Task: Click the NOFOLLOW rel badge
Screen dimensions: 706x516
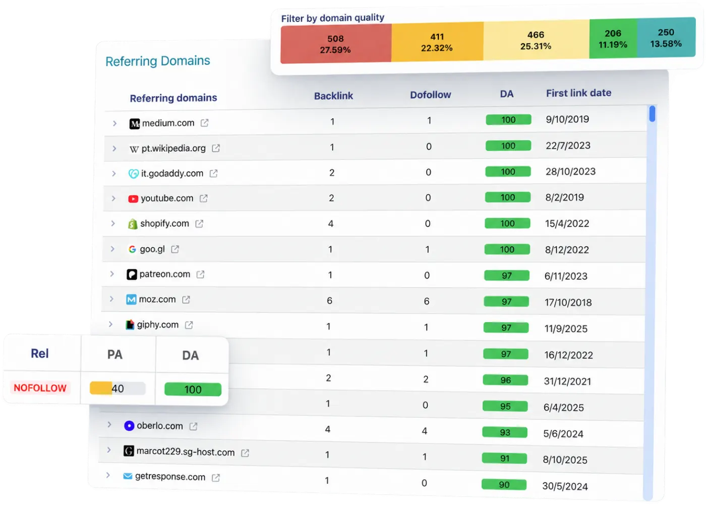Action: pyautogui.click(x=40, y=388)
